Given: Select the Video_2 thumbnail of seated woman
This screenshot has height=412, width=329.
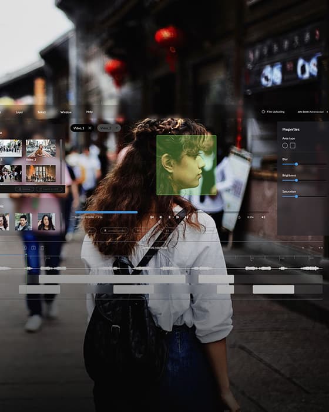Looking at the screenshot, I should pos(41,148).
